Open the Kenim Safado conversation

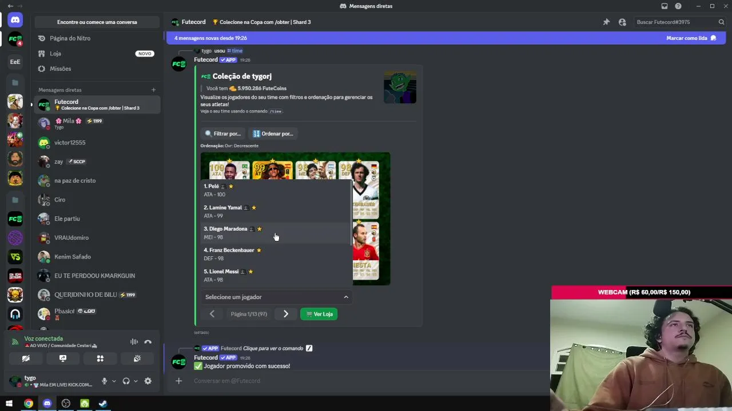[97, 257]
